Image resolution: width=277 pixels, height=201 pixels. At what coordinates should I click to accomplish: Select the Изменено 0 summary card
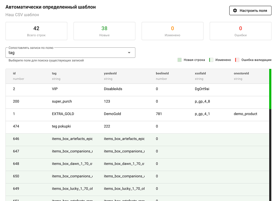(172, 31)
